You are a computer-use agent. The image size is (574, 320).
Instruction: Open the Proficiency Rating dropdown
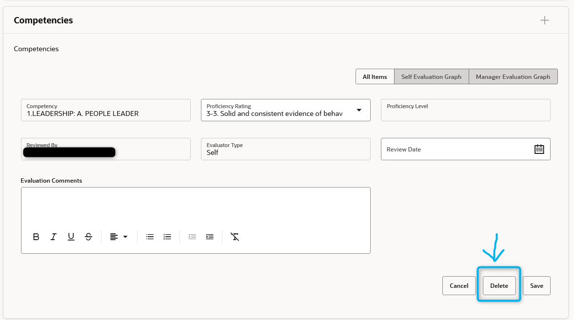click(x=359, y=110)
